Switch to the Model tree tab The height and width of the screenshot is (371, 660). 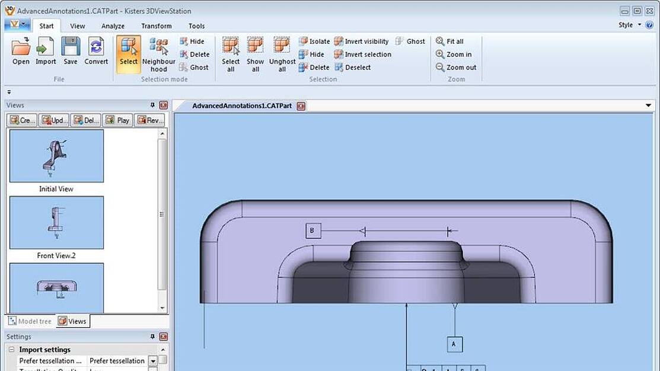[30, 321]
